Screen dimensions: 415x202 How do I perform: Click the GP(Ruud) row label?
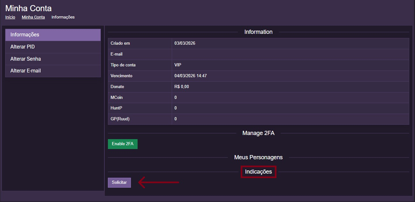pyautogui.click(x=120, y=119)
